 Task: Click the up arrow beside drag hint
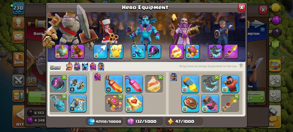(241, 66)
